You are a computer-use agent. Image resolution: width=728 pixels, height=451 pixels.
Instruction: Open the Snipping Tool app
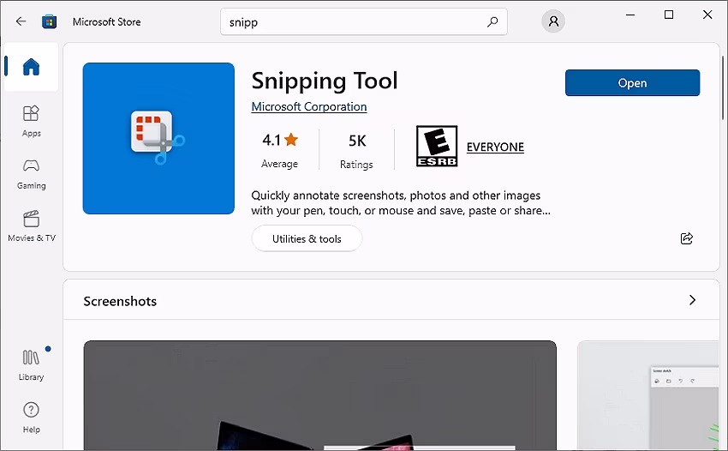(x=632, y=83)
